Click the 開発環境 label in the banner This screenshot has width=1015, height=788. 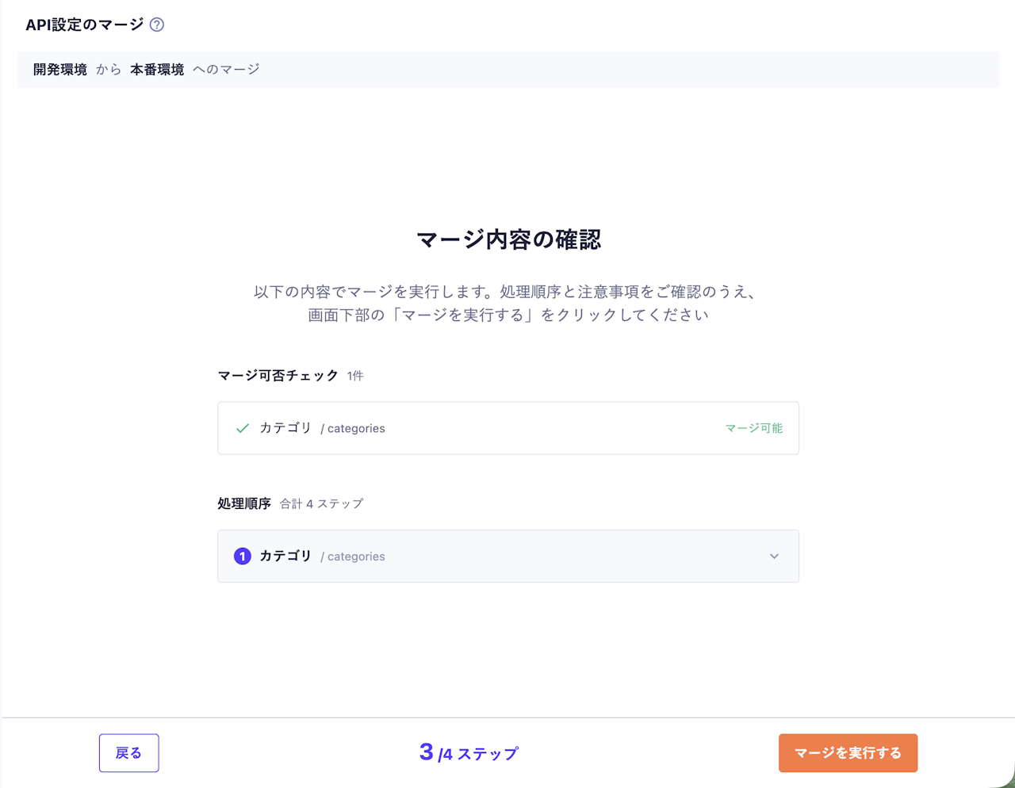[60, 70]
